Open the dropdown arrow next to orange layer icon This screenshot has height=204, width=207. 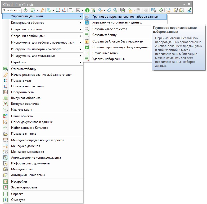[134, 10]
